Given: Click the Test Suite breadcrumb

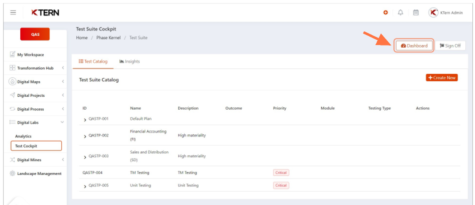Looking at the screenshot, I should pos(138,38).
